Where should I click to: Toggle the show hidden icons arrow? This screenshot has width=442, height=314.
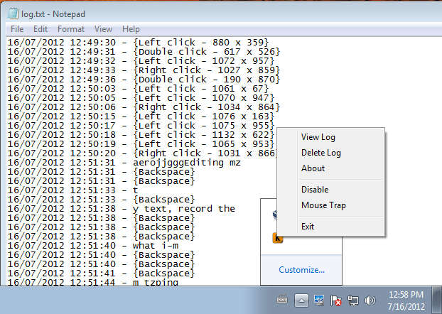[301, 301]
